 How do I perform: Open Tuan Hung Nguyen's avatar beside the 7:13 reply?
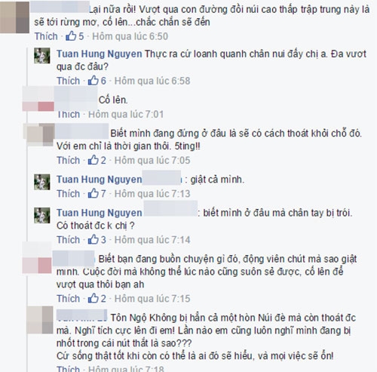42,182
